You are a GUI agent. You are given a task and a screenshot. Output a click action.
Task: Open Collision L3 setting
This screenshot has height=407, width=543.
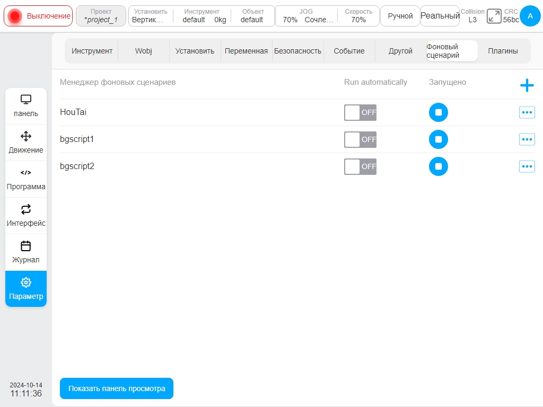472,16
